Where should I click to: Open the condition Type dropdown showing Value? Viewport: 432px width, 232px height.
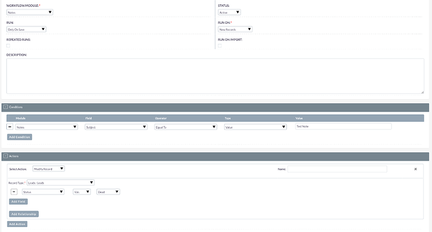pos(255,127)
